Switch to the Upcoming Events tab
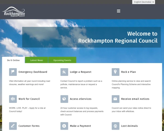 [x=62, y=60]
